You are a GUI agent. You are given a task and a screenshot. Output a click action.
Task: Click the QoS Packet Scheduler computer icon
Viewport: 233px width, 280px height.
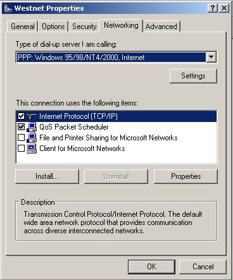pos(32,127)
